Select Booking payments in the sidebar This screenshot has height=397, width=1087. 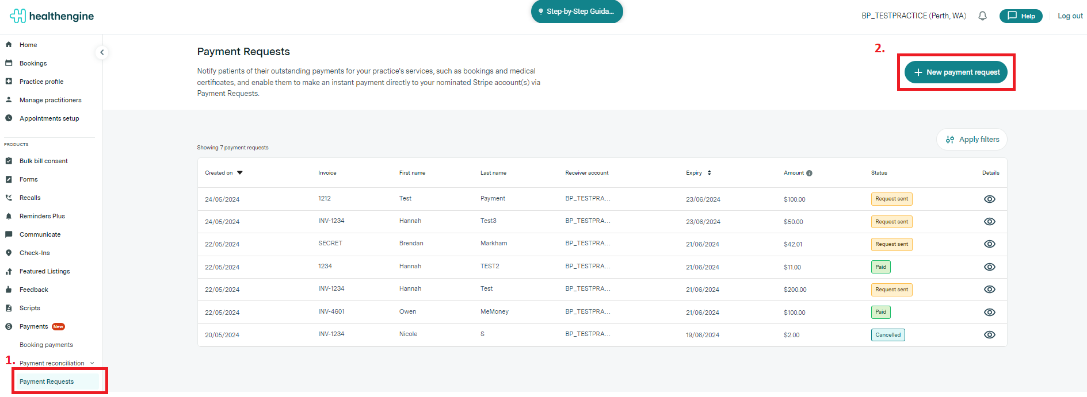[x=46, y=345]
